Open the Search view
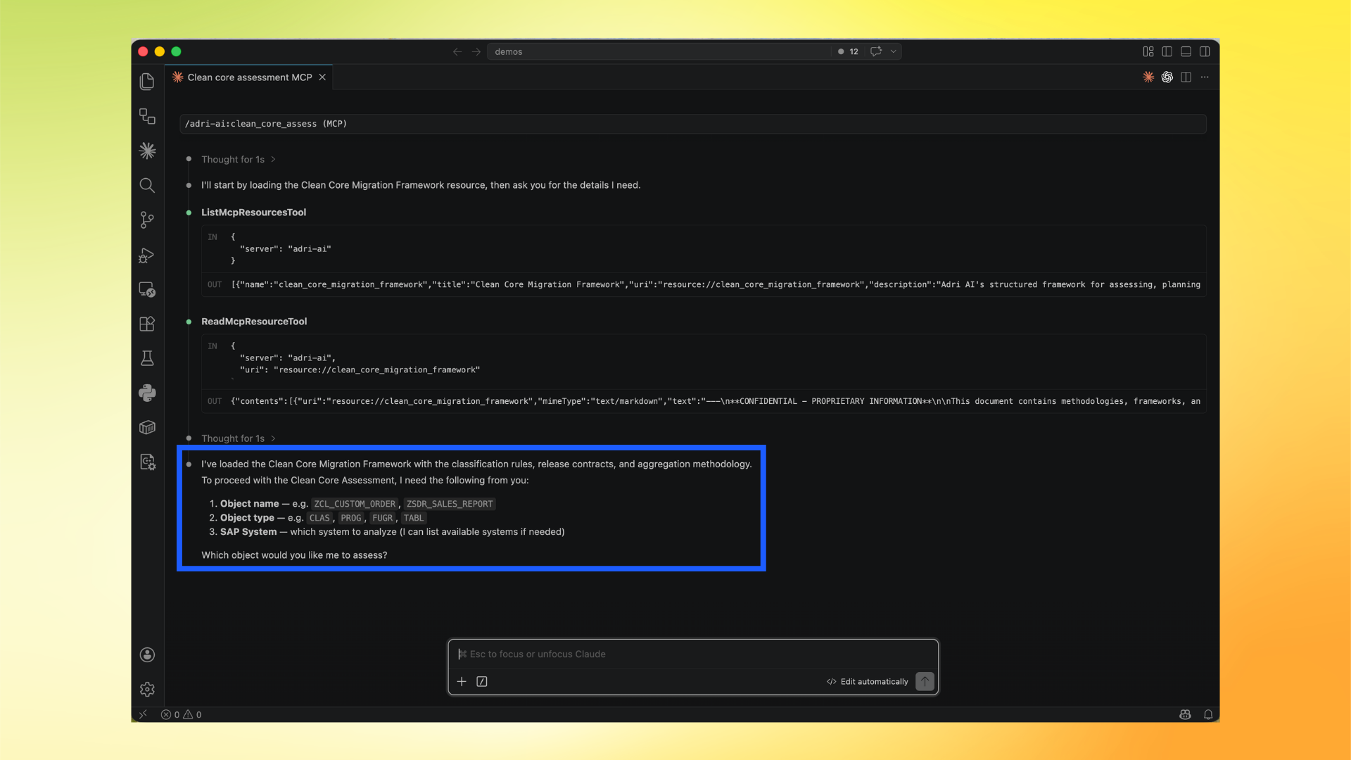This screenshot has height=760, width=1351. pos(147,185)
